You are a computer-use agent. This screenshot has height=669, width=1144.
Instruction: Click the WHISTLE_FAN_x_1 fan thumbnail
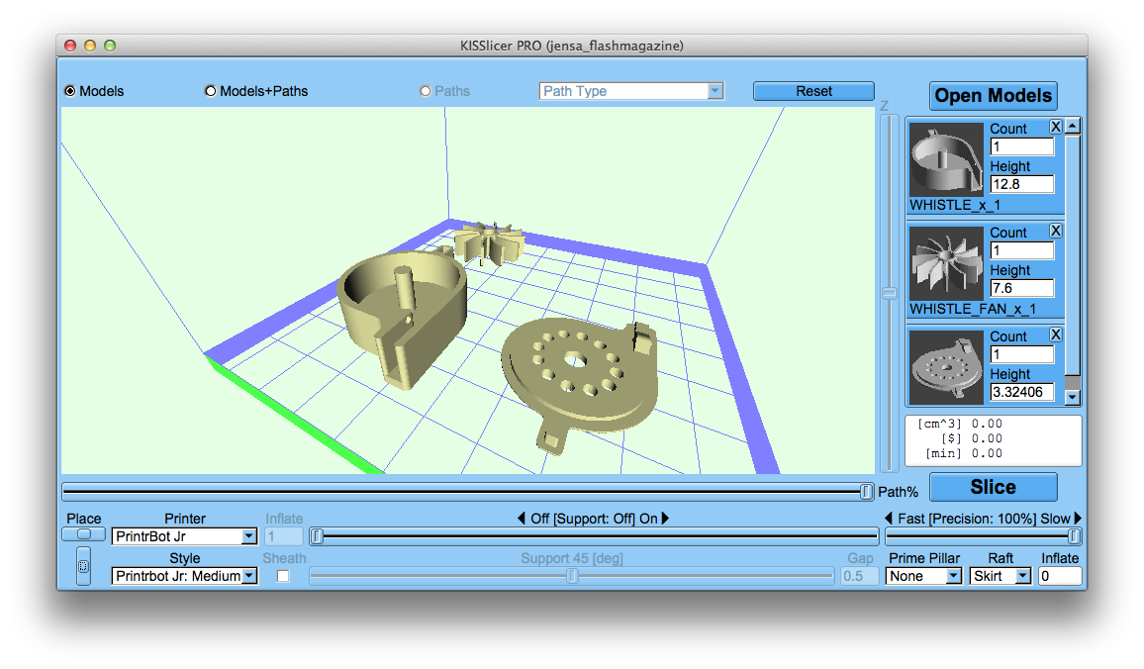[x=944, y=263]
